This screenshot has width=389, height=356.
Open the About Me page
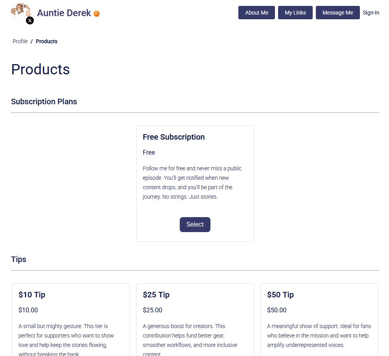coord(256,13)
